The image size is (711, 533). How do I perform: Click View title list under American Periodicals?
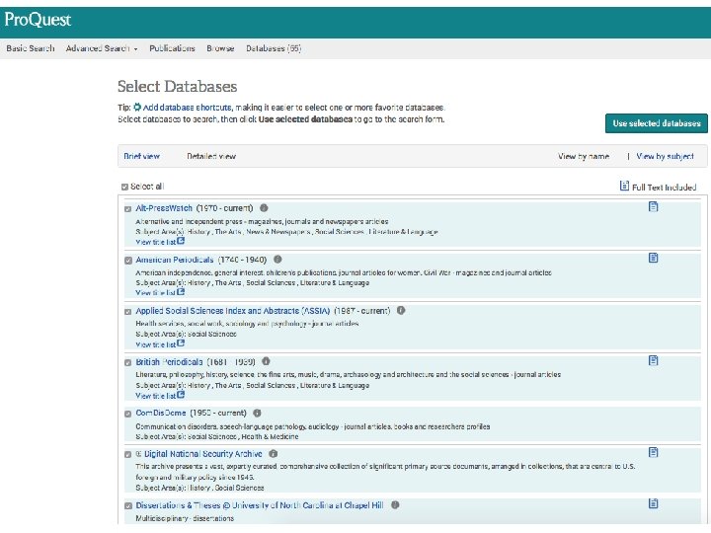[156, 293]
